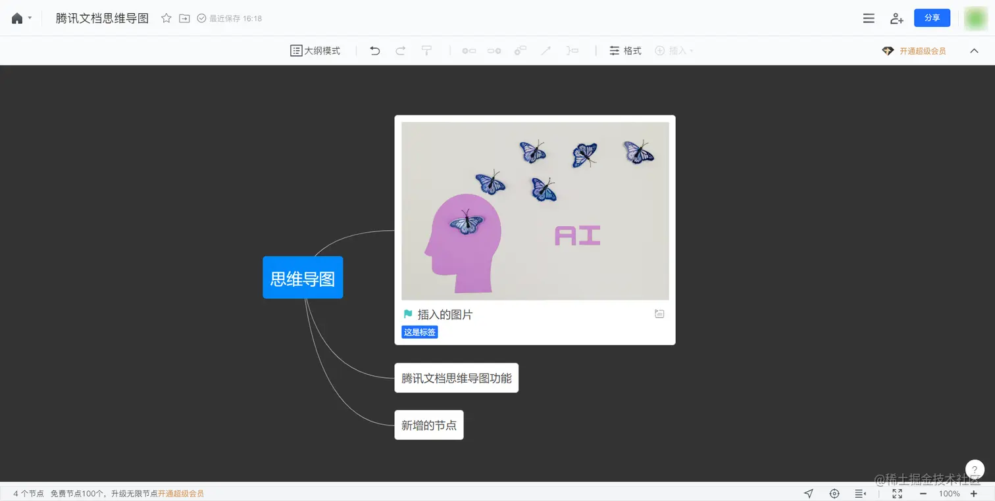Open the help question mark button
This screenshot has height=501, width=995.
975,469
